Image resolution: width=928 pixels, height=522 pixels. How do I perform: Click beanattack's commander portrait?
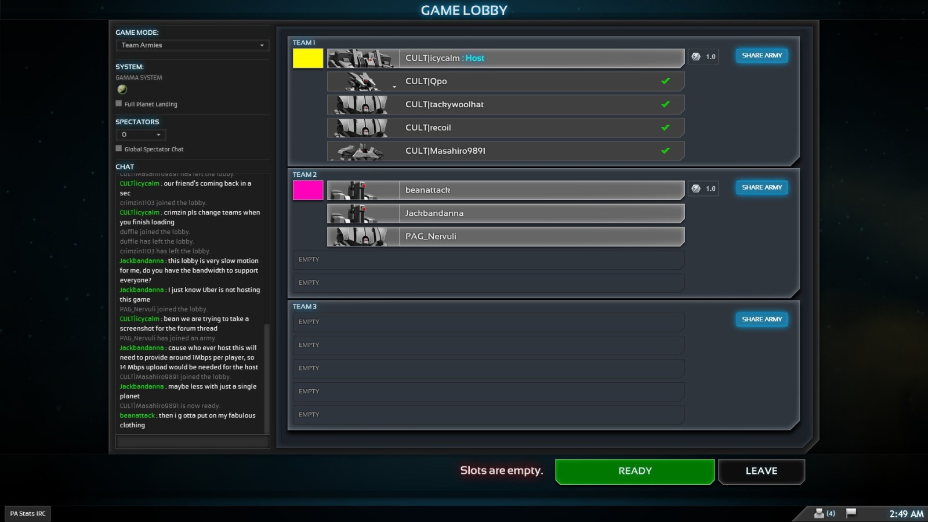(362, 190)
